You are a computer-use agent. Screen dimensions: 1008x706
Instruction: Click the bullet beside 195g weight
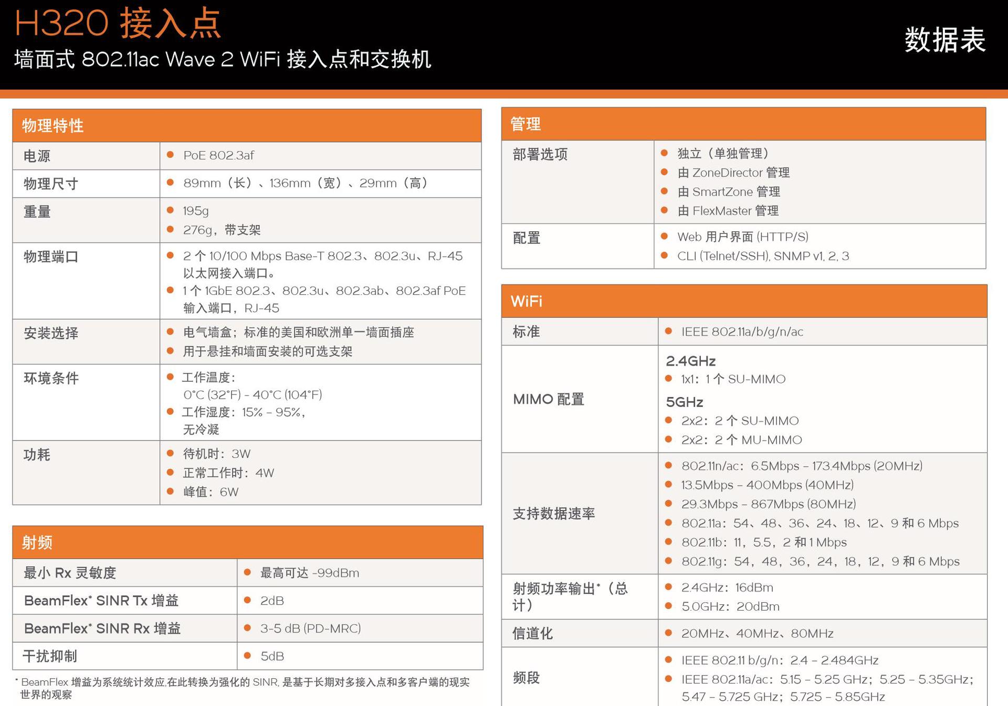pyautogui.click(x=170, y=210)
